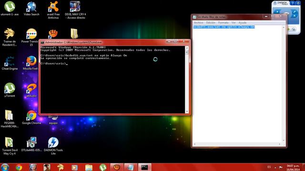Click the cmd window scrollbar up arrow
Image resolution: width=305 pixels, height=171 pixels.
click(187, 48)
